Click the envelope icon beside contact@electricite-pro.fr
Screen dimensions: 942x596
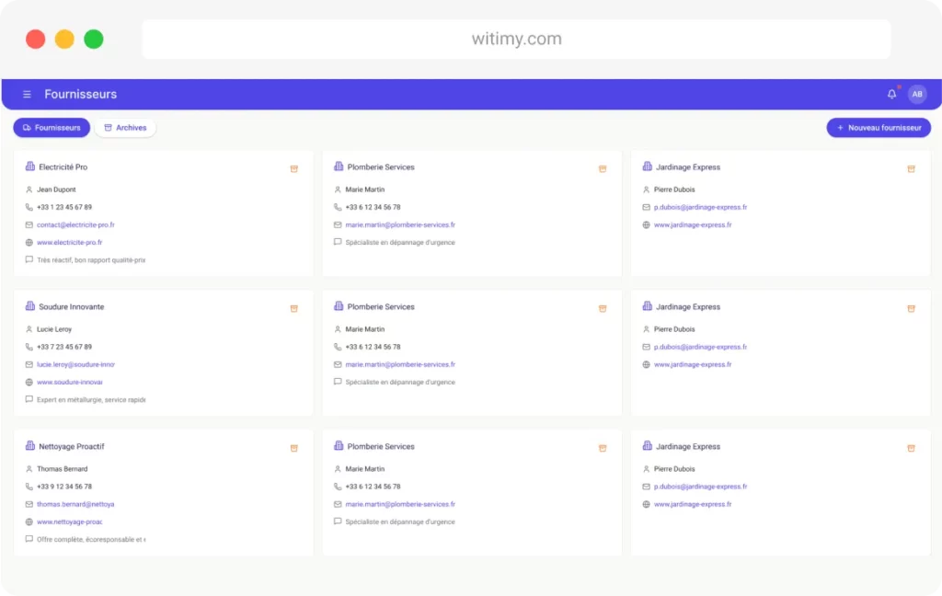[x=29, y=224]
